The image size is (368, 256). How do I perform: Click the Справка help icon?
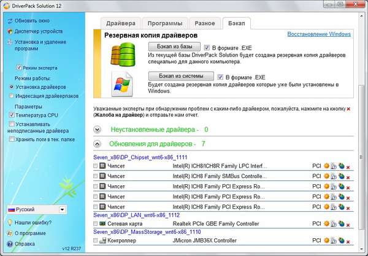coord(10,244)
